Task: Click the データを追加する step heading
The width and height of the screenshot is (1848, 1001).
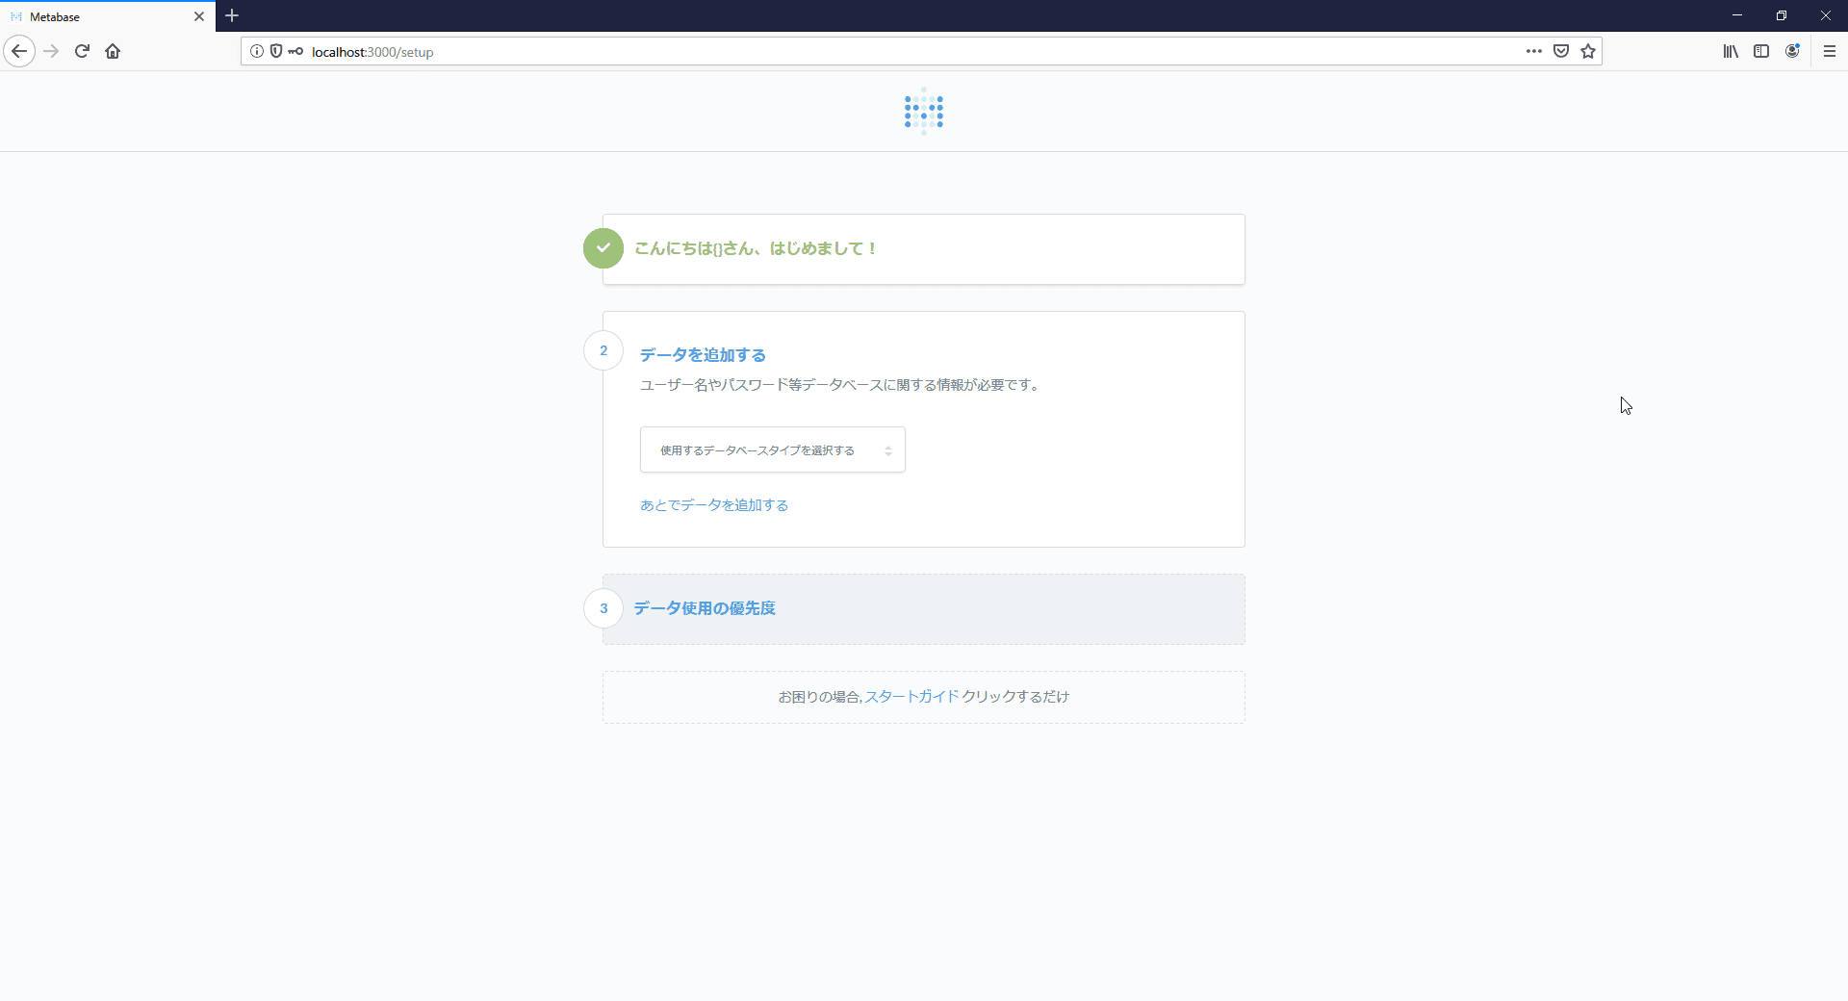Action: coord(703,355)
